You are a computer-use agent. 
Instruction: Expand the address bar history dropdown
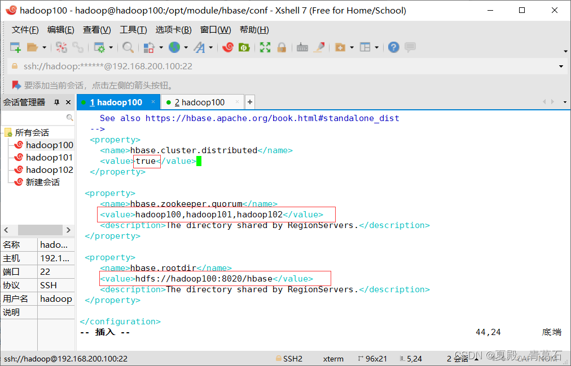(561, 66)
